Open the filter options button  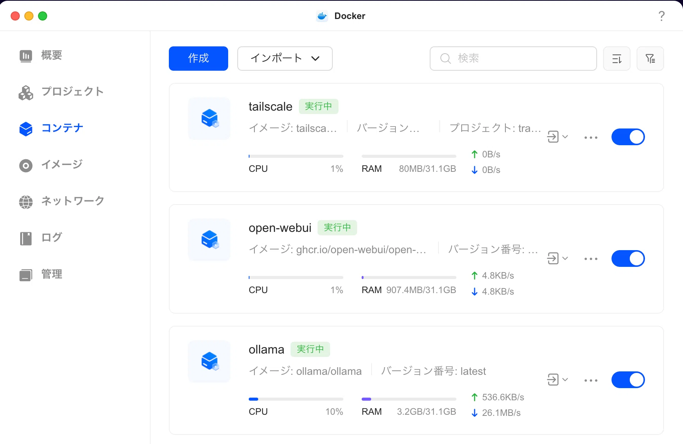pyautogui.click(x=650, y=59)
